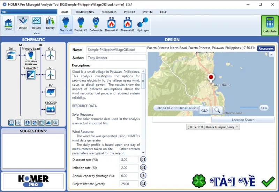This screenshot has height=192, width=279.
Task: Open sensitivity button for Project lifetime
Action: pos(143,184)
